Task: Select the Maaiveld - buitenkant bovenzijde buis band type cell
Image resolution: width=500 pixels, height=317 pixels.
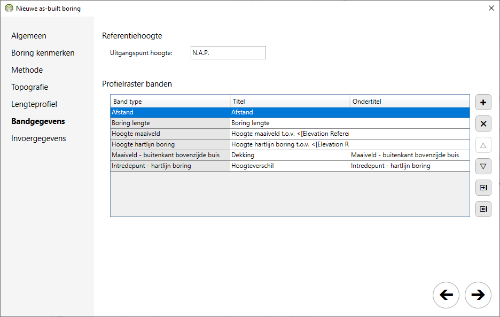Action: (170, 155)
